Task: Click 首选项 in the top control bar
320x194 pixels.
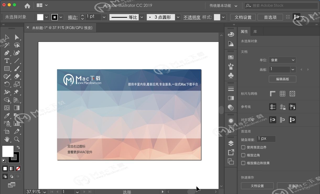Action: click(x=270, y=17)
